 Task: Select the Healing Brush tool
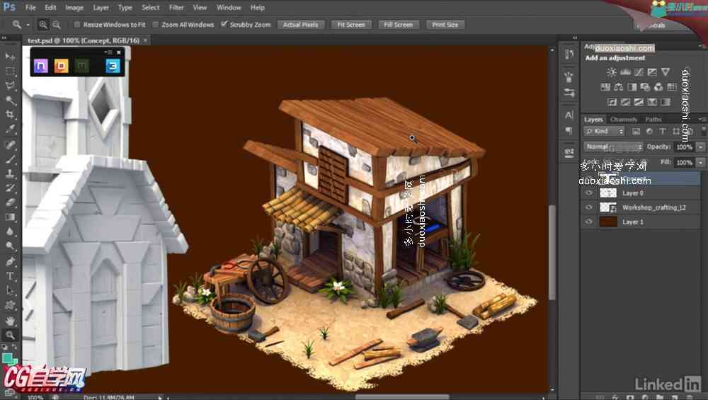[x=10, y=144]
